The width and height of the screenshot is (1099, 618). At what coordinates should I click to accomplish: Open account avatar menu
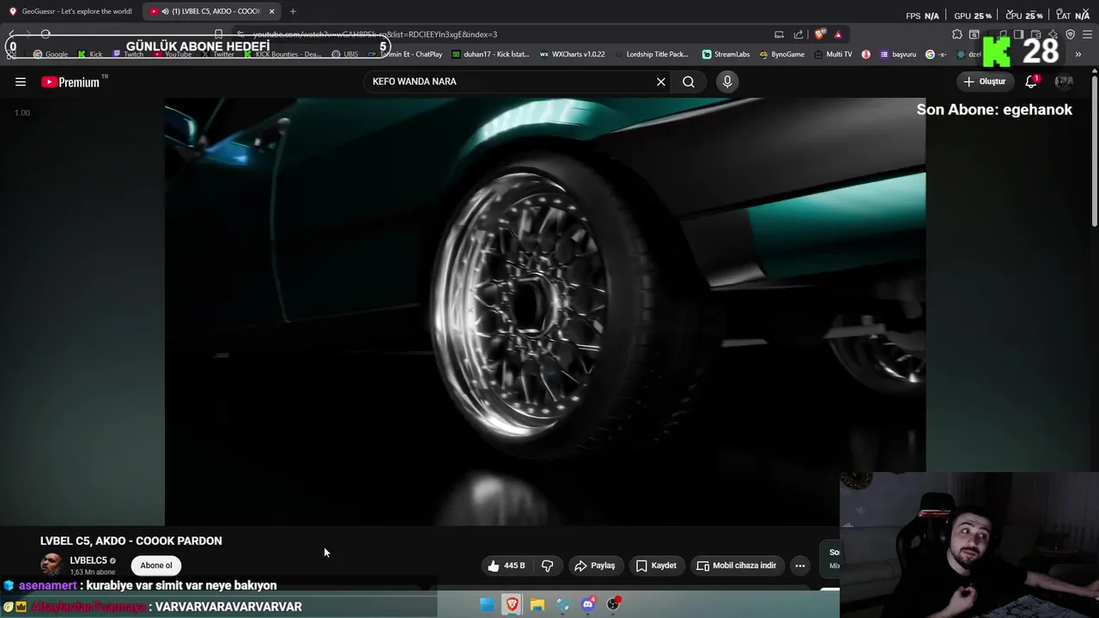1064,82
